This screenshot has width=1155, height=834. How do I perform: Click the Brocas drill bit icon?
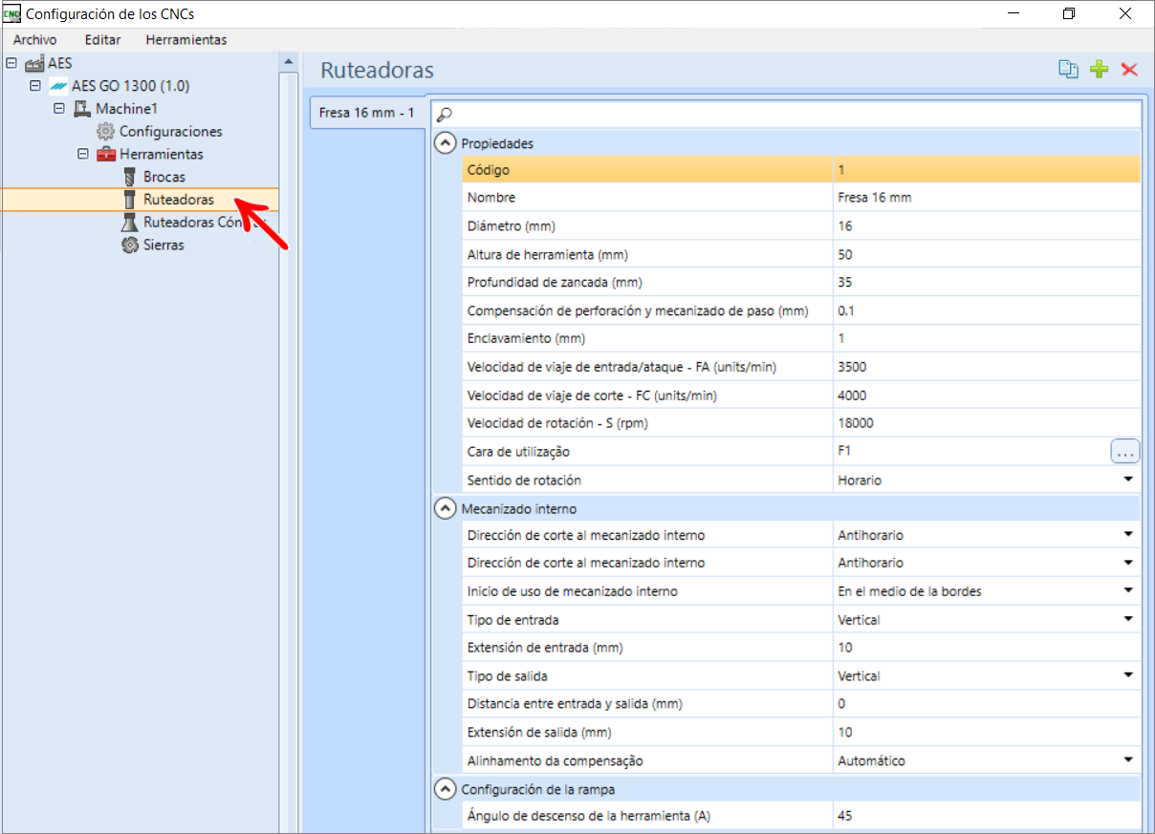[130, 177]
